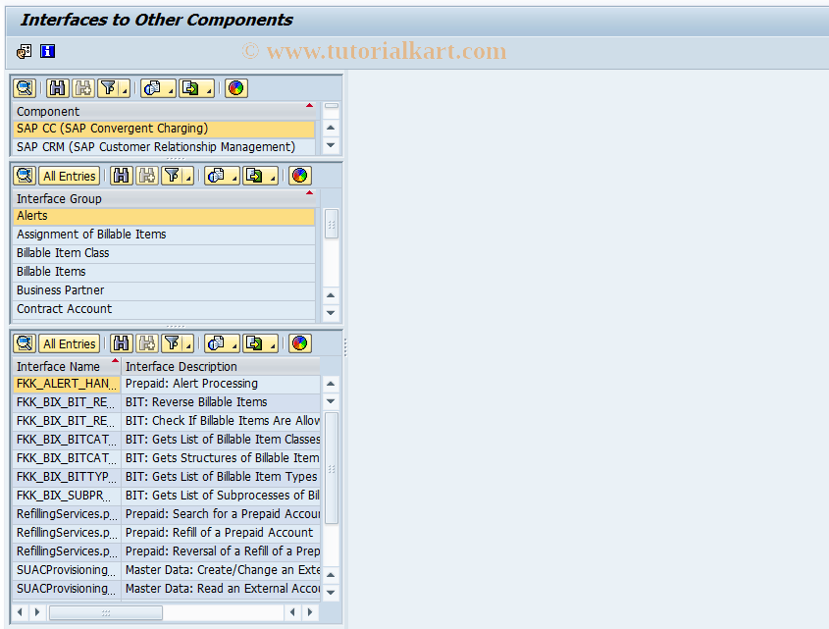Click scroll down arrow in Interface Group list
829x629 pixels.
331,313
